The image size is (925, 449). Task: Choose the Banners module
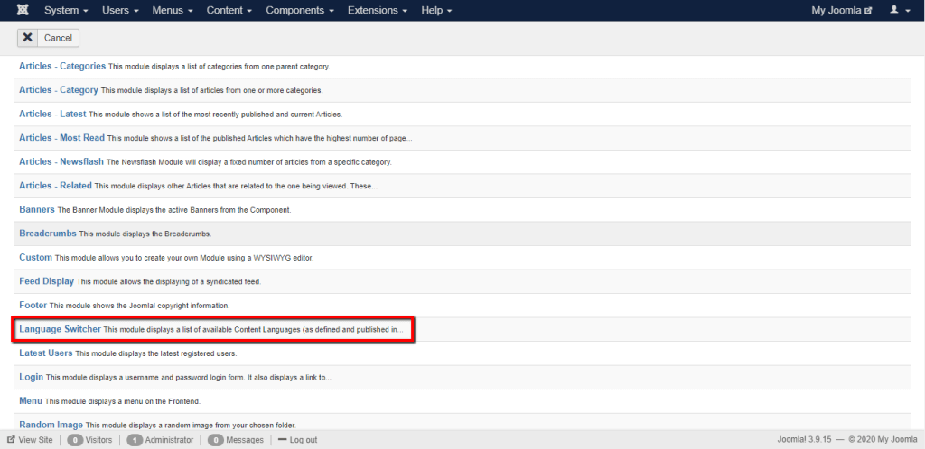pos(36,209)
